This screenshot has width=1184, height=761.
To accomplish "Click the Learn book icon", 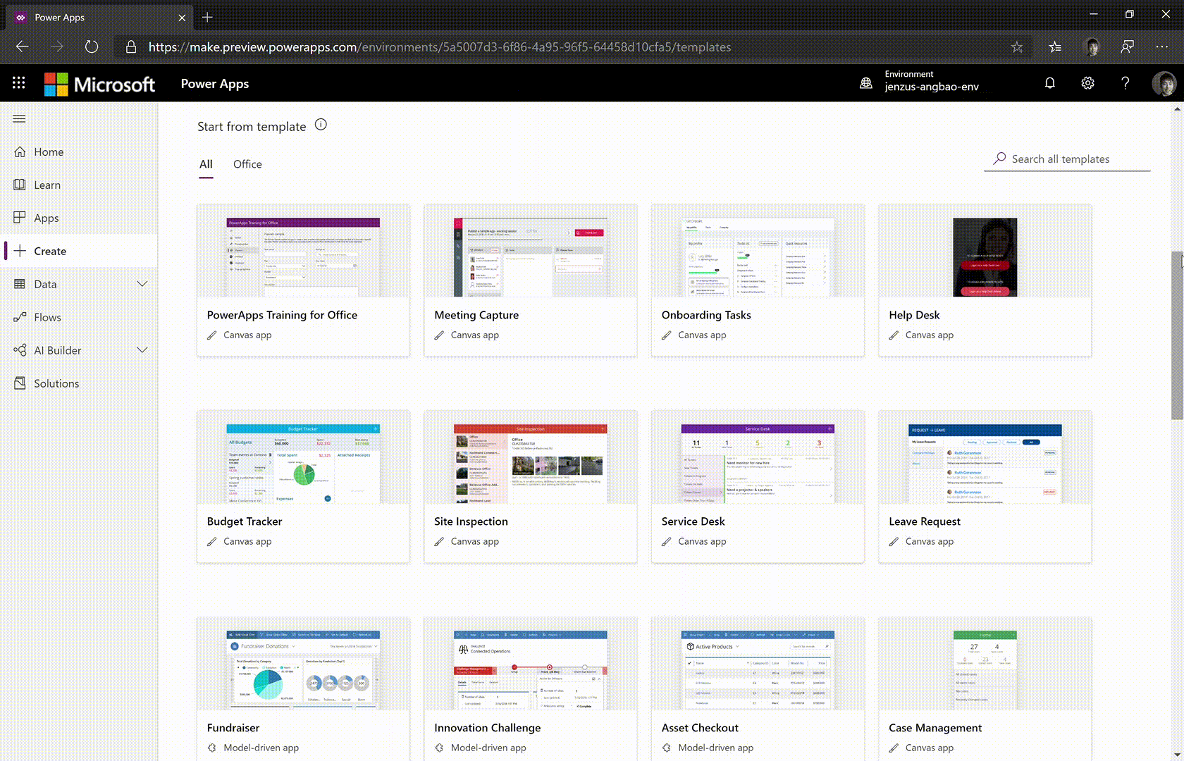I will point(20,185).
